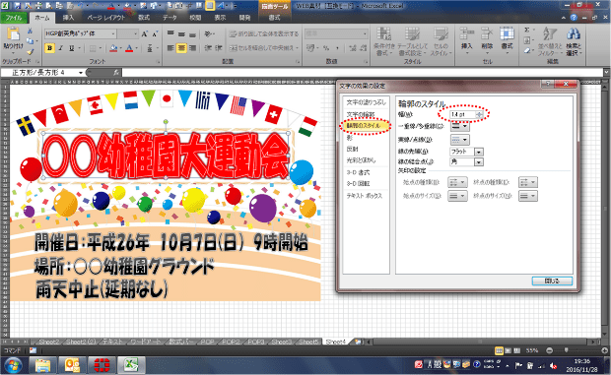Switch to the Data (データ) ribbon tab
The height and width of the screenshot is (375, 611).
click(x=170, y=18)
